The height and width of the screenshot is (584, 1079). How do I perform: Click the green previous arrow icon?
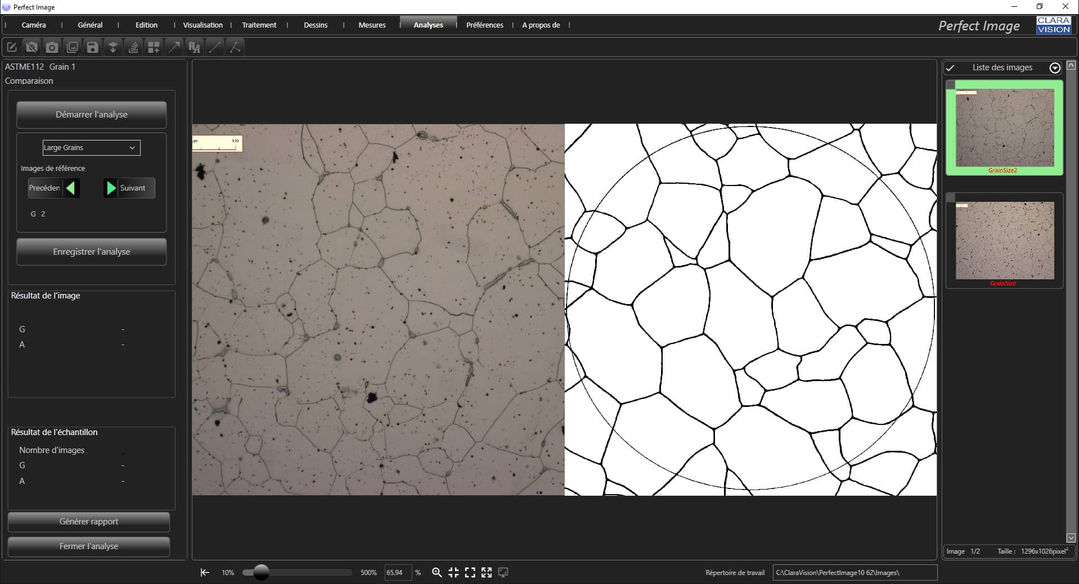(x=70, y=188)
